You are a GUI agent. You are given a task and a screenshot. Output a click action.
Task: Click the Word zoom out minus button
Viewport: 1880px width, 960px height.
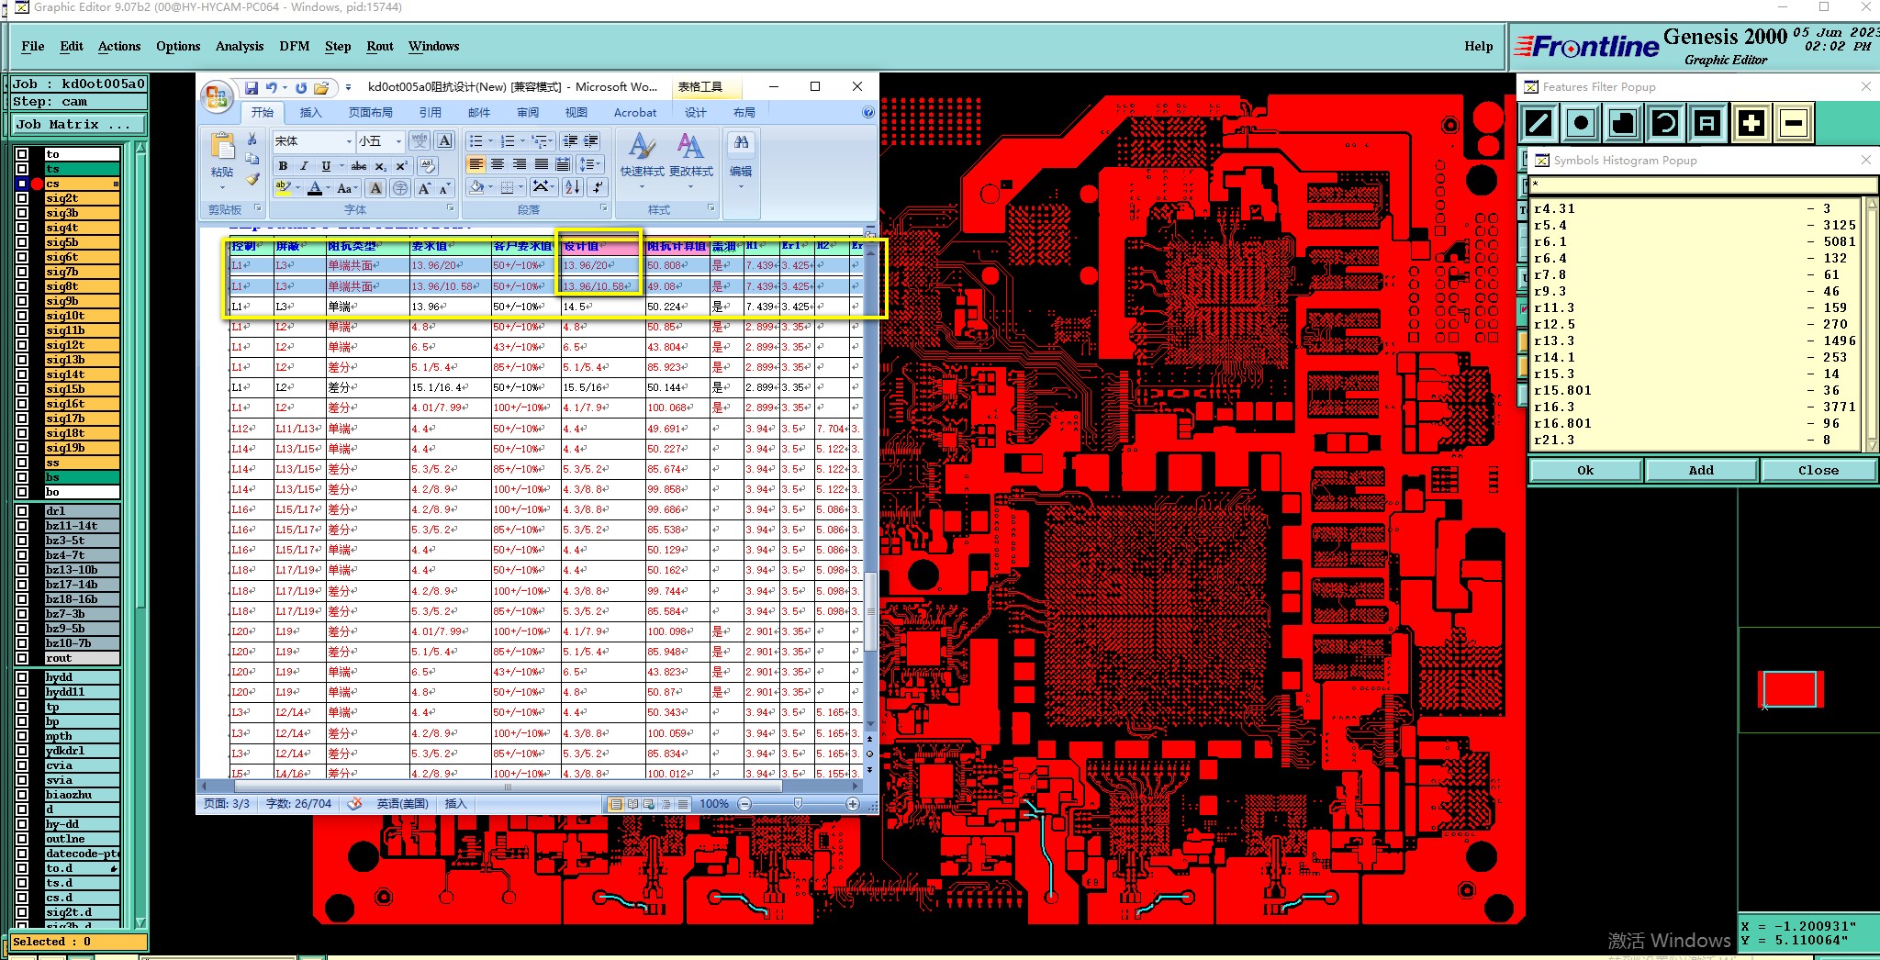pos(744,804)
